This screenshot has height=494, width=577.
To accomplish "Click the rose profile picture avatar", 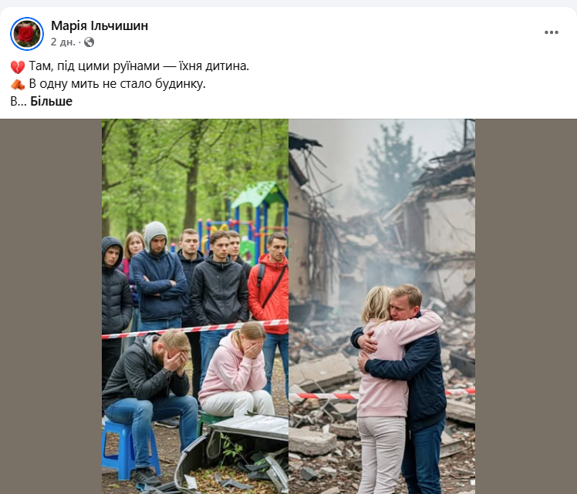I will (27, 34).
